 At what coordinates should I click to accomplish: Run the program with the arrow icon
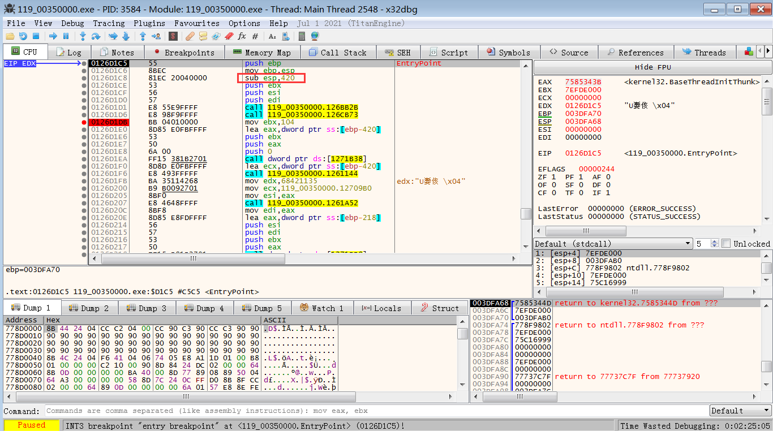(53, 36)
